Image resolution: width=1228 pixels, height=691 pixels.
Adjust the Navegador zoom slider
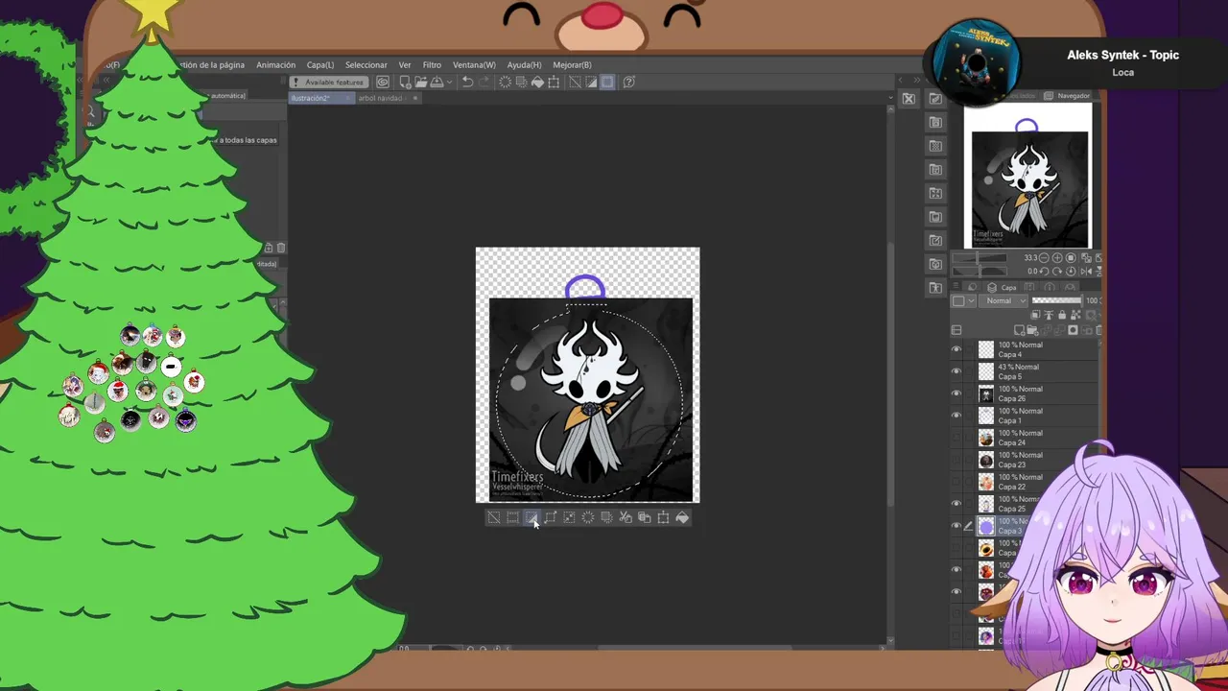pos(980,258)
